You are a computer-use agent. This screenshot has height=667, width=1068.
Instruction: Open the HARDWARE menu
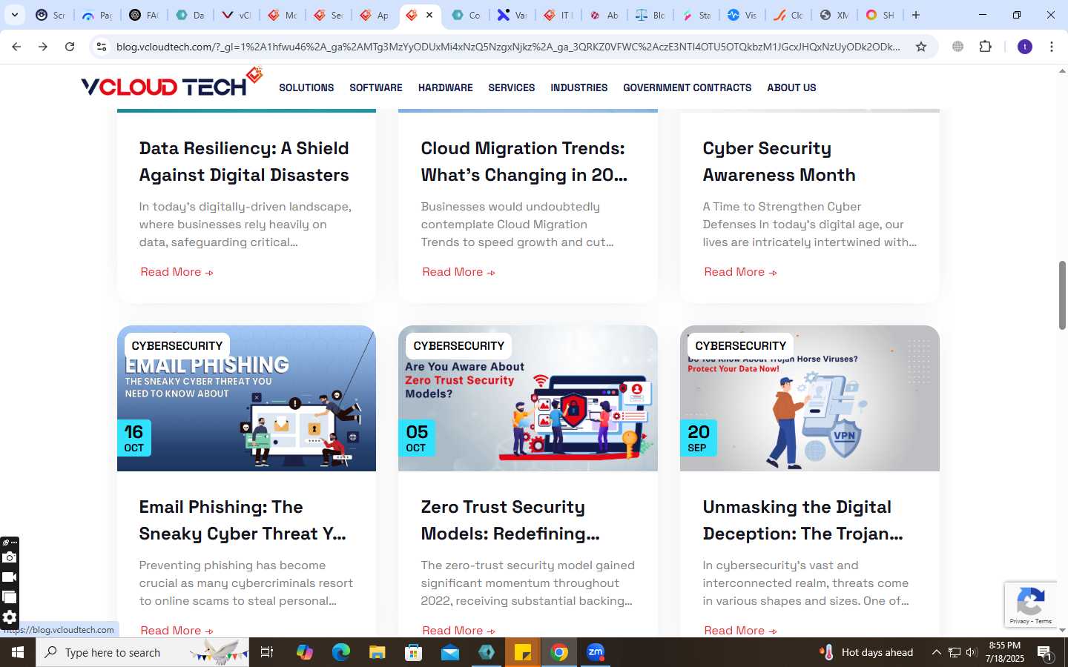tap(445, 87)
